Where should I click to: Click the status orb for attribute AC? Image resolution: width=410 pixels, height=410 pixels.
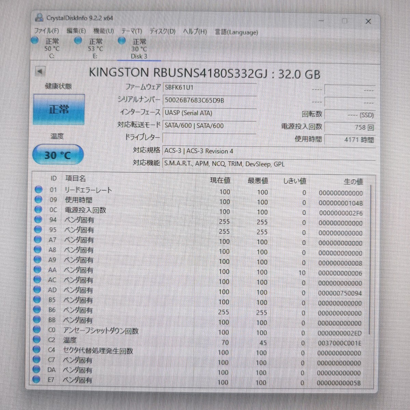(x=37, y=279)
